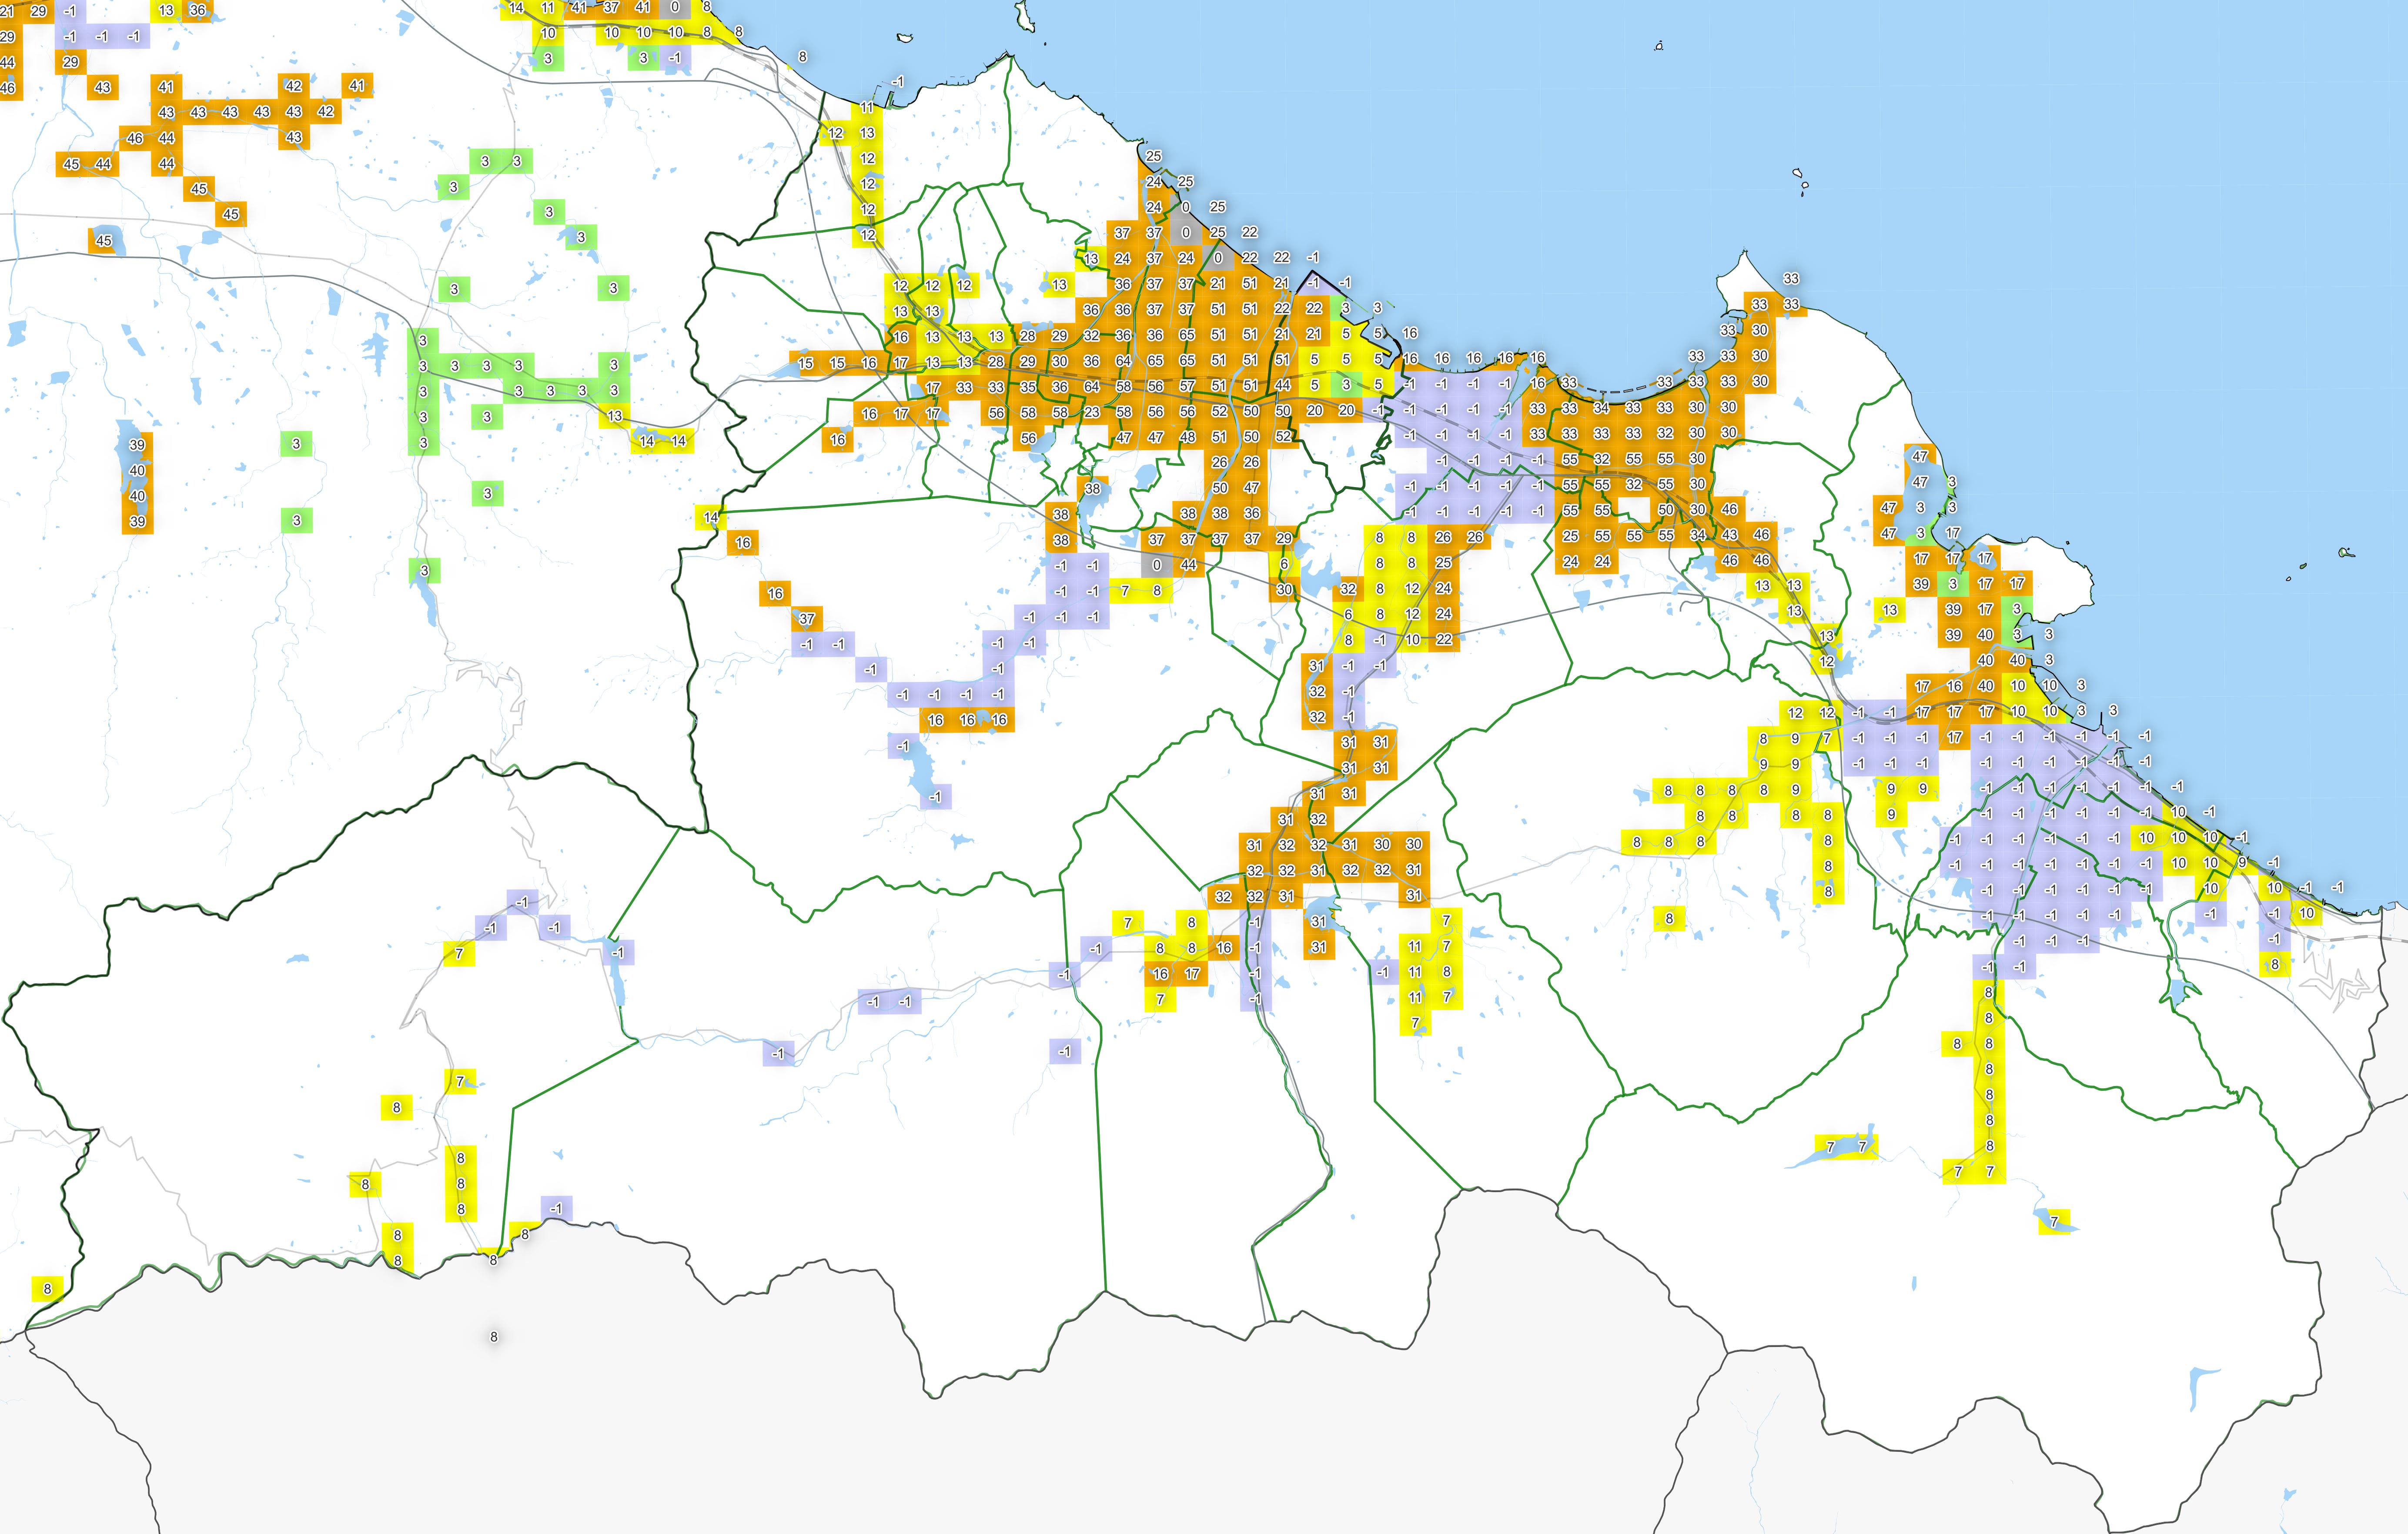Image resolution: width=2408 pixels, height=1534 pixels.
Task: Select the 36 cell at top-left edge beside 13
Action: [197, 10]
